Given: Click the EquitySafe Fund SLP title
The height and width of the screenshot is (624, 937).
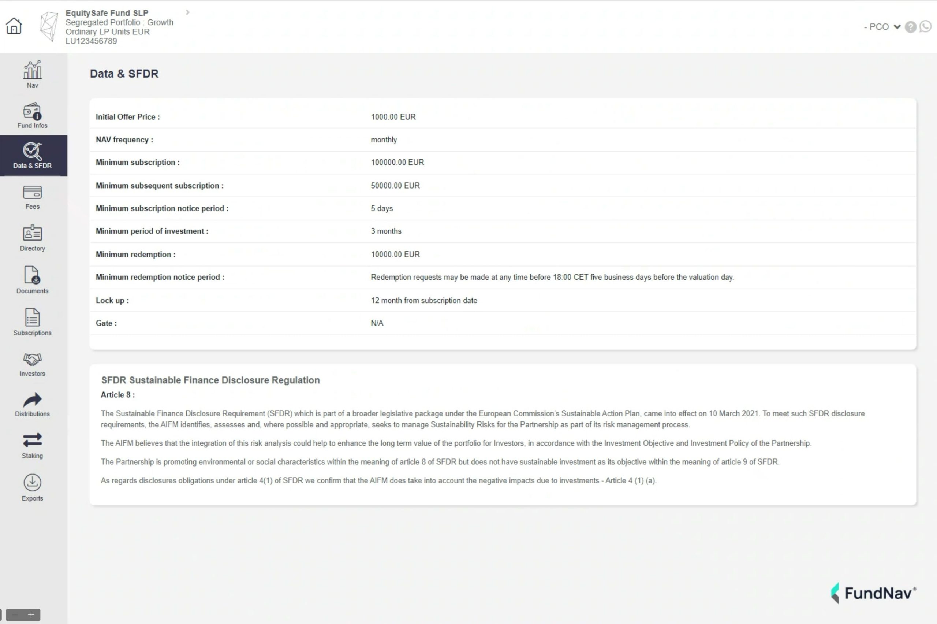Looking at the screenshot, I should coord(107,13).
